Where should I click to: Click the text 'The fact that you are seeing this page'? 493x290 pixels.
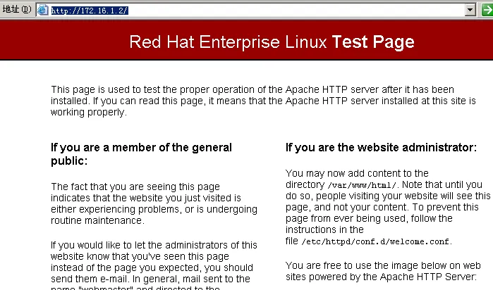(135, 187)
